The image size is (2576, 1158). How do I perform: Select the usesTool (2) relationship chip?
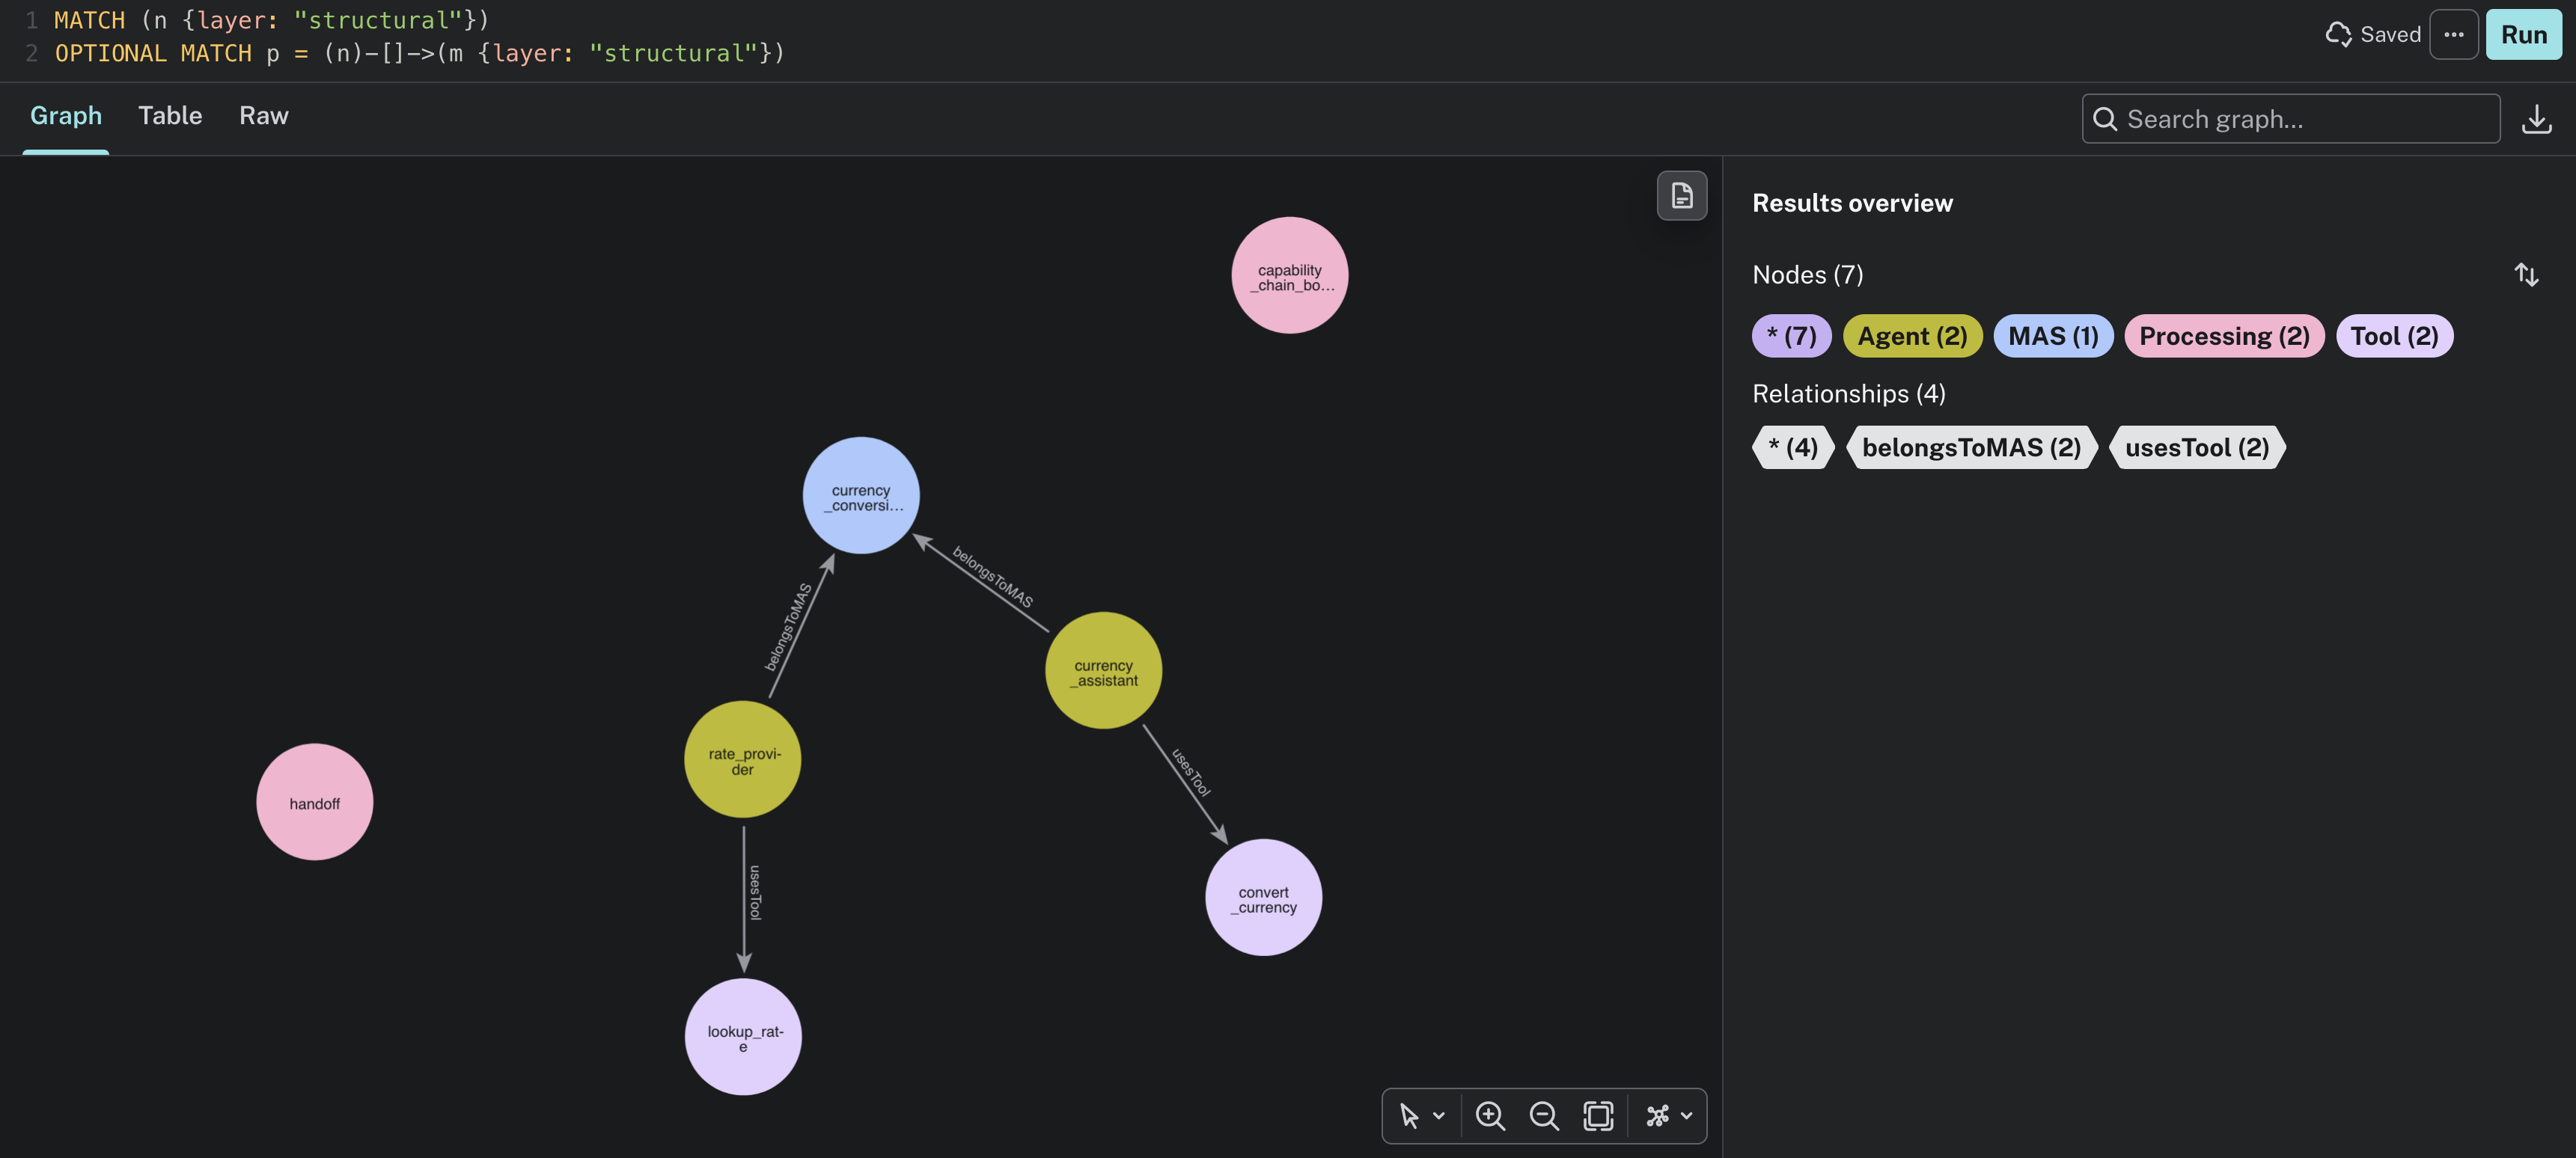[x=2197, y=447]
